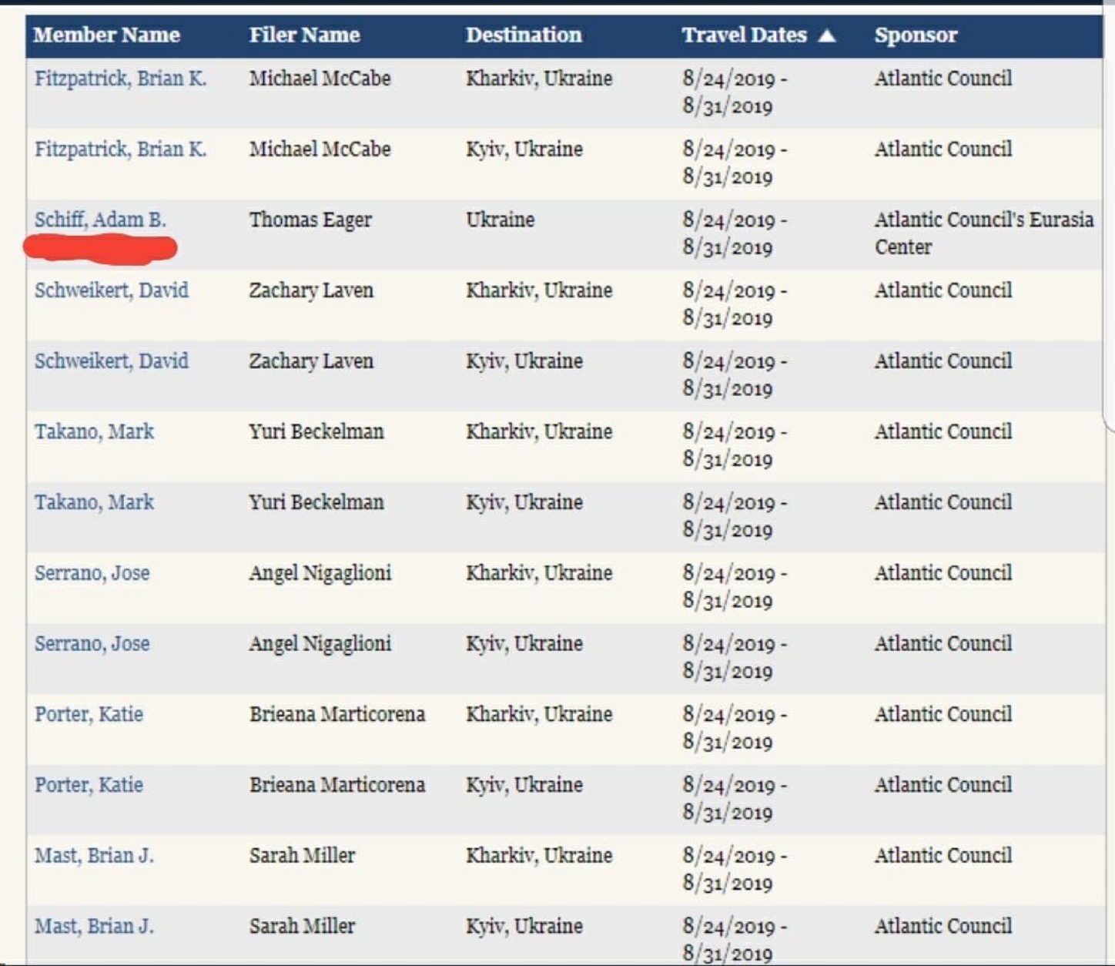Sort table by Member Name column header
This screenshot has height=966, width=1115.
[x=106, y=35]
